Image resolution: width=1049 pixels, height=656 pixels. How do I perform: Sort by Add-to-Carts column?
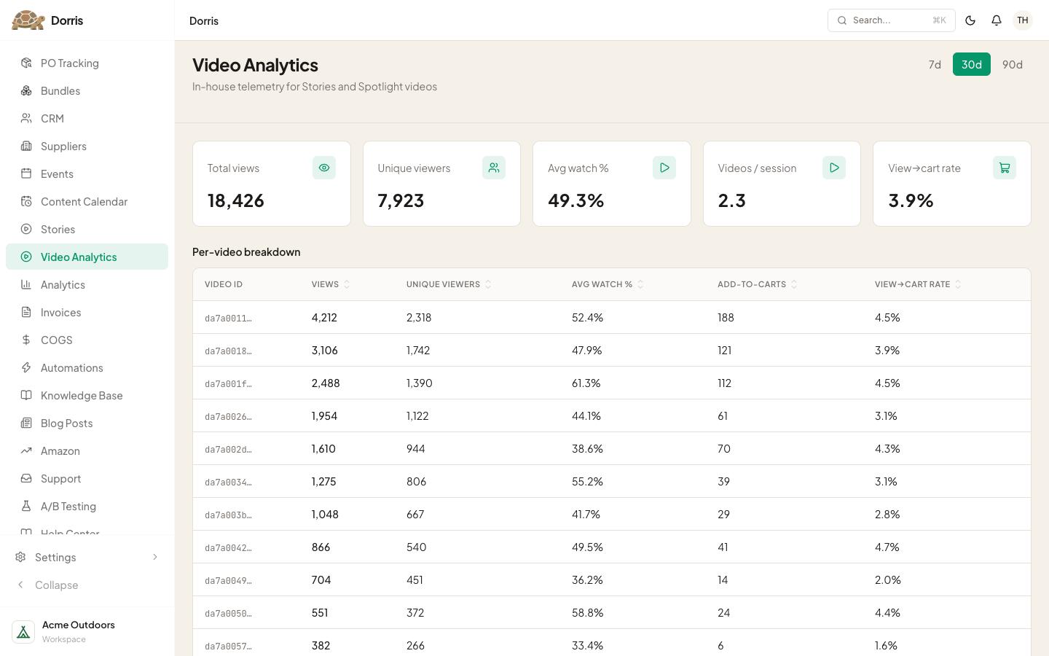point(758,284)
